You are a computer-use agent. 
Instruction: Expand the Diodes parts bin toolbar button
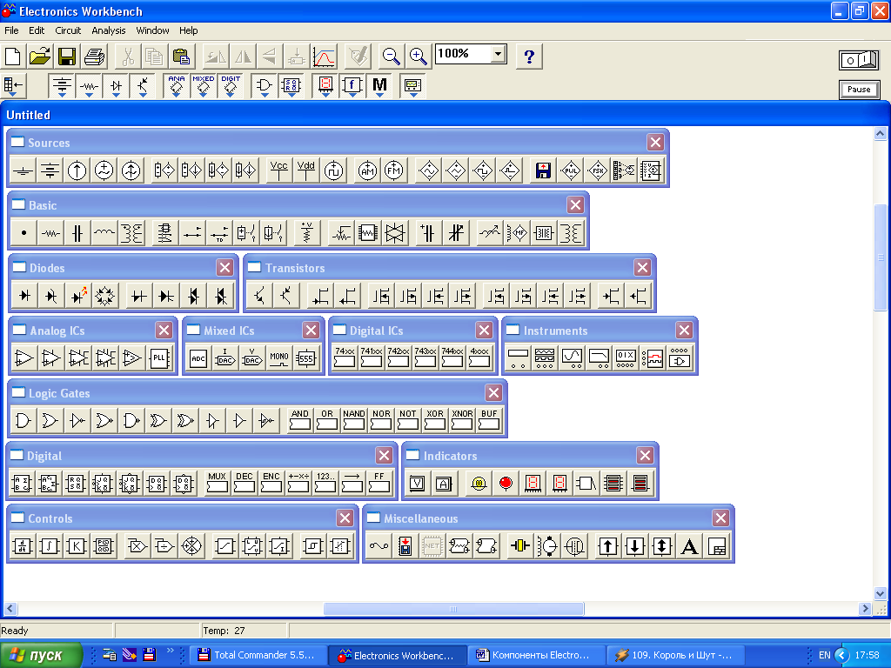pos(116,86)
